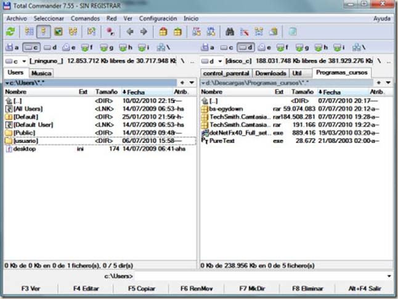Select network drive i in right drive bar
The width and height of the screenshot is (398, 299).
coord(340,47)
